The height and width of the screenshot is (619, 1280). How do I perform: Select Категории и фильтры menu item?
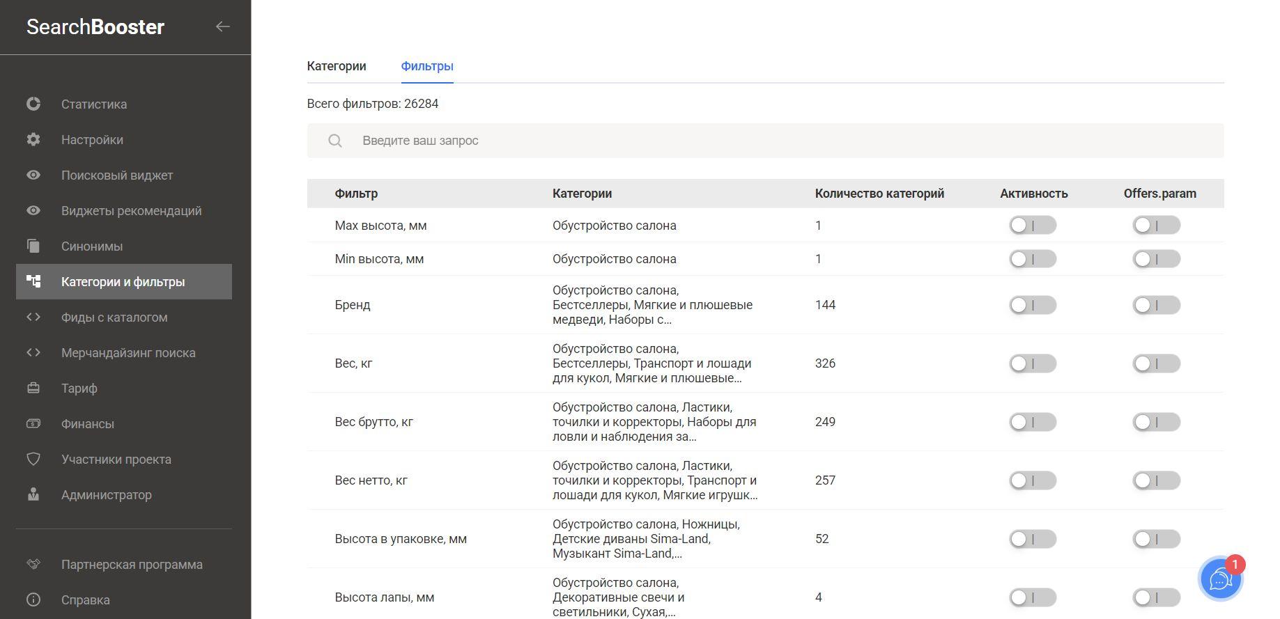click(124, 281)
